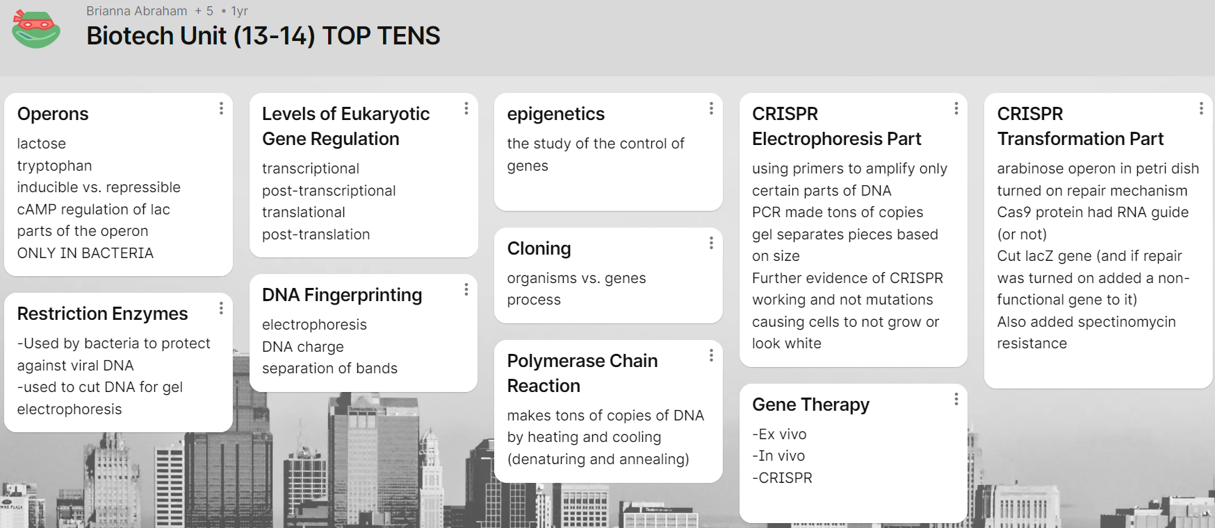Image resolution: width=1215 pixels, height=528 pixels.
Task: Select the epigenetics post heading
Action: click(x=555, y=114)
